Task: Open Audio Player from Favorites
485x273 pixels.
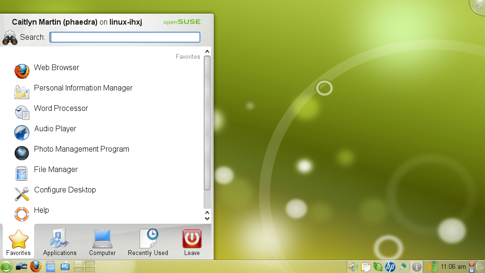Action: pyautogui.click(x=55, y=129)
